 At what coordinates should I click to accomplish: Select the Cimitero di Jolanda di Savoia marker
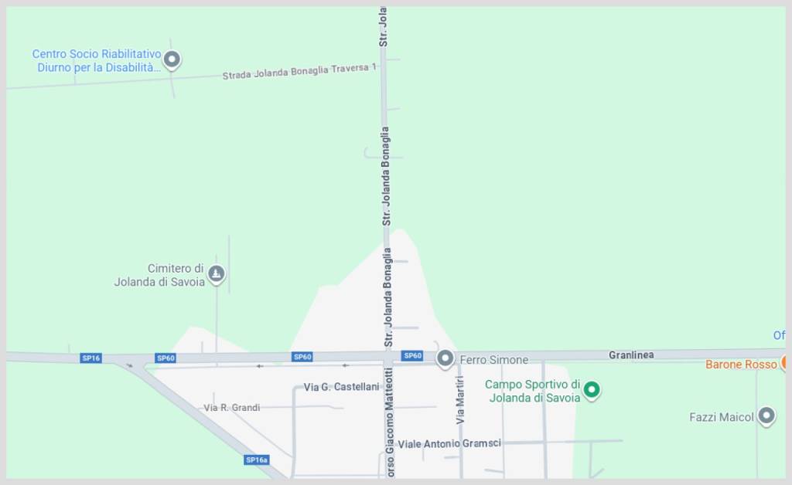tap(217, 274)
